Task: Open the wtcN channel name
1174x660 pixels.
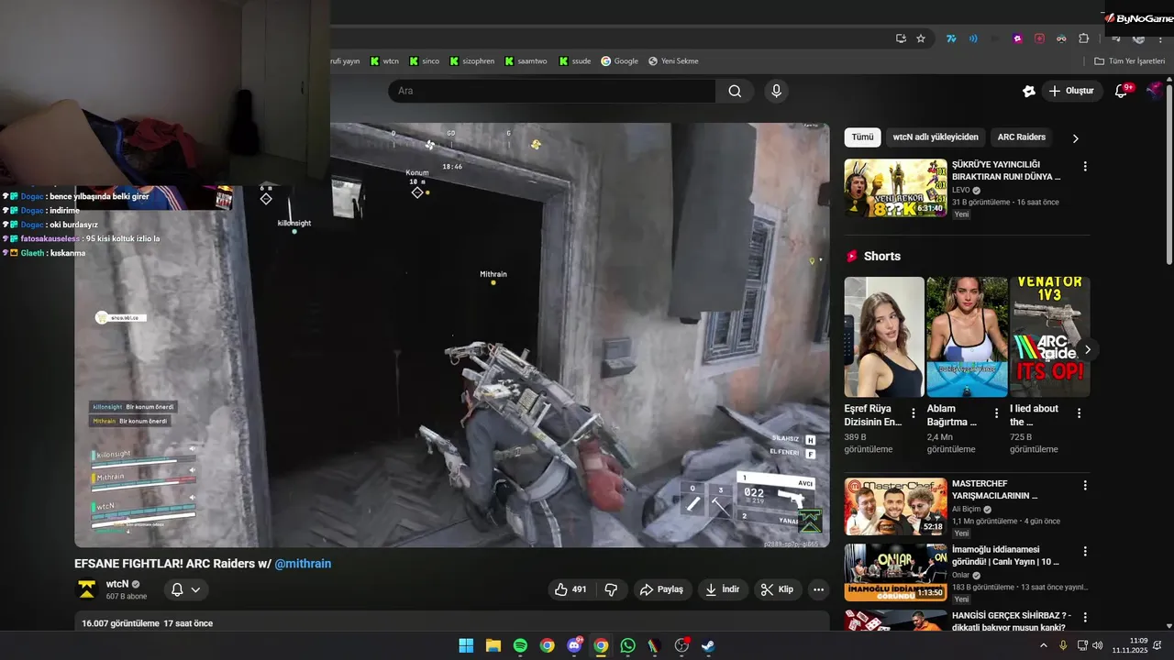Action: (x=116, y=584)
